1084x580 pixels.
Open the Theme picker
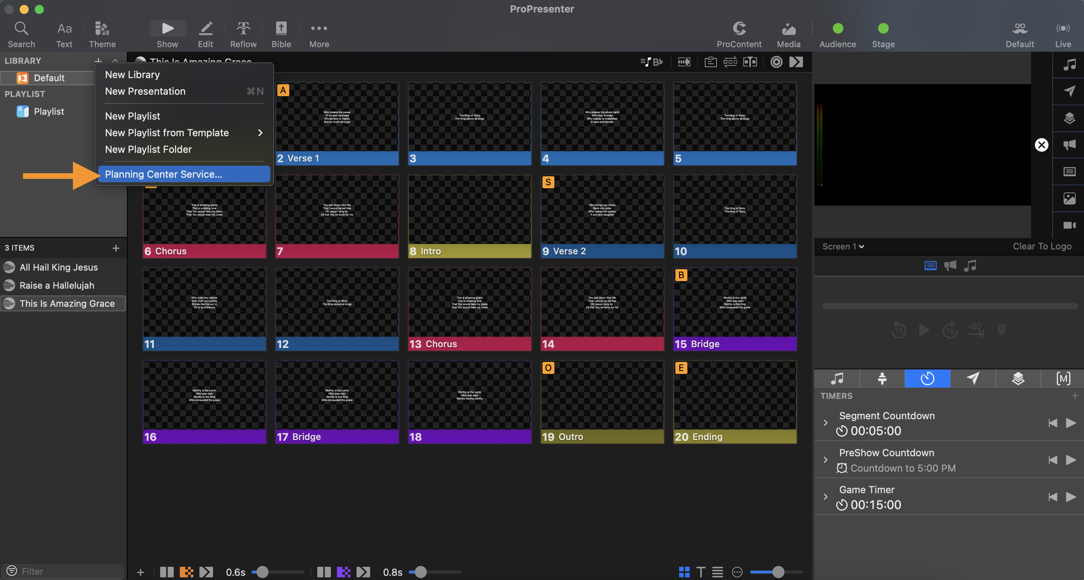tap(102, 34)
